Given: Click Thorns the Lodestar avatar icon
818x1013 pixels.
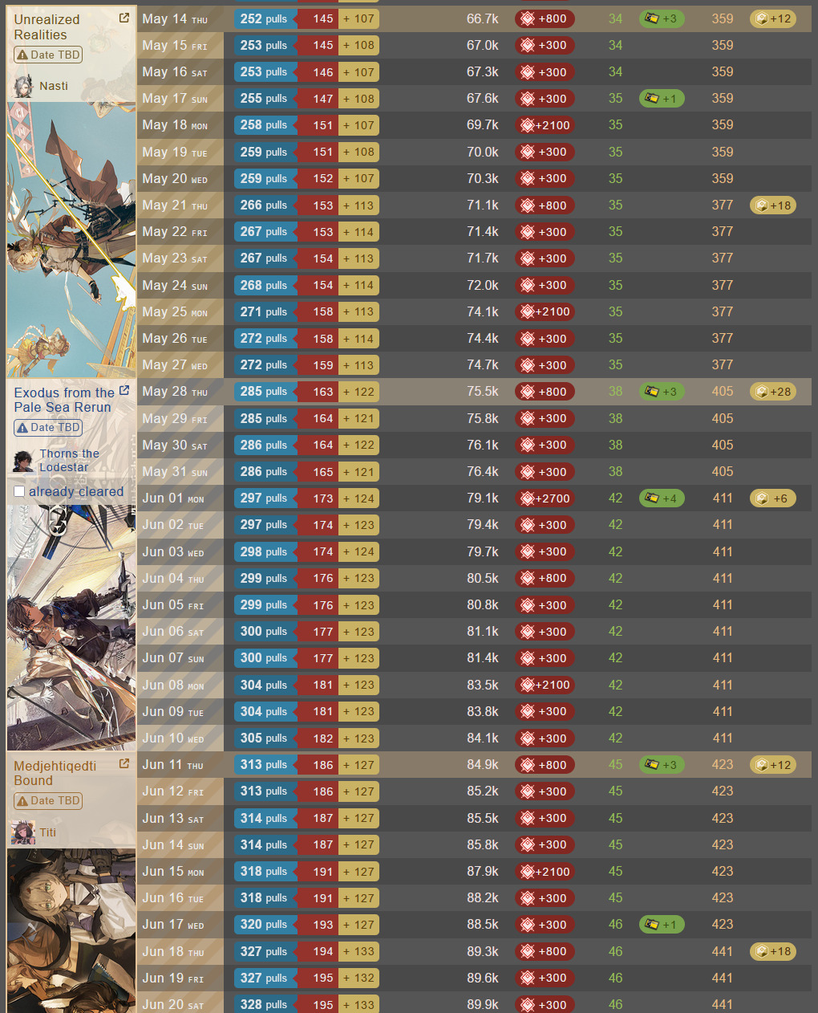Looking at the screenshot, I should [x=23, y=461].
